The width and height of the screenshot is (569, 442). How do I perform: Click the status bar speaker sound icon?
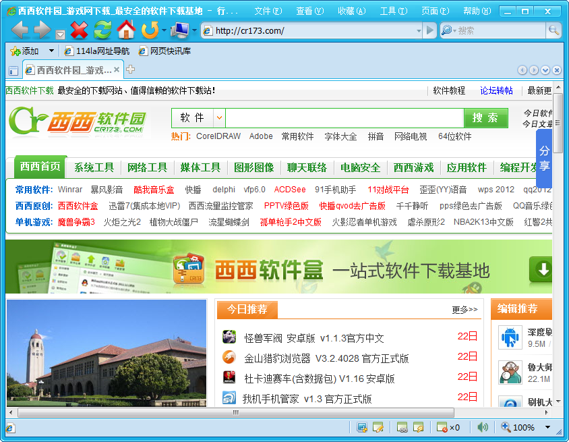pos(482,427)
